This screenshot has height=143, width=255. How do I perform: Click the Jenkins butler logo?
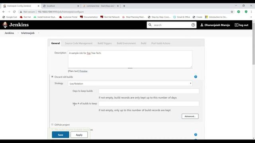[x=5, y=25]
